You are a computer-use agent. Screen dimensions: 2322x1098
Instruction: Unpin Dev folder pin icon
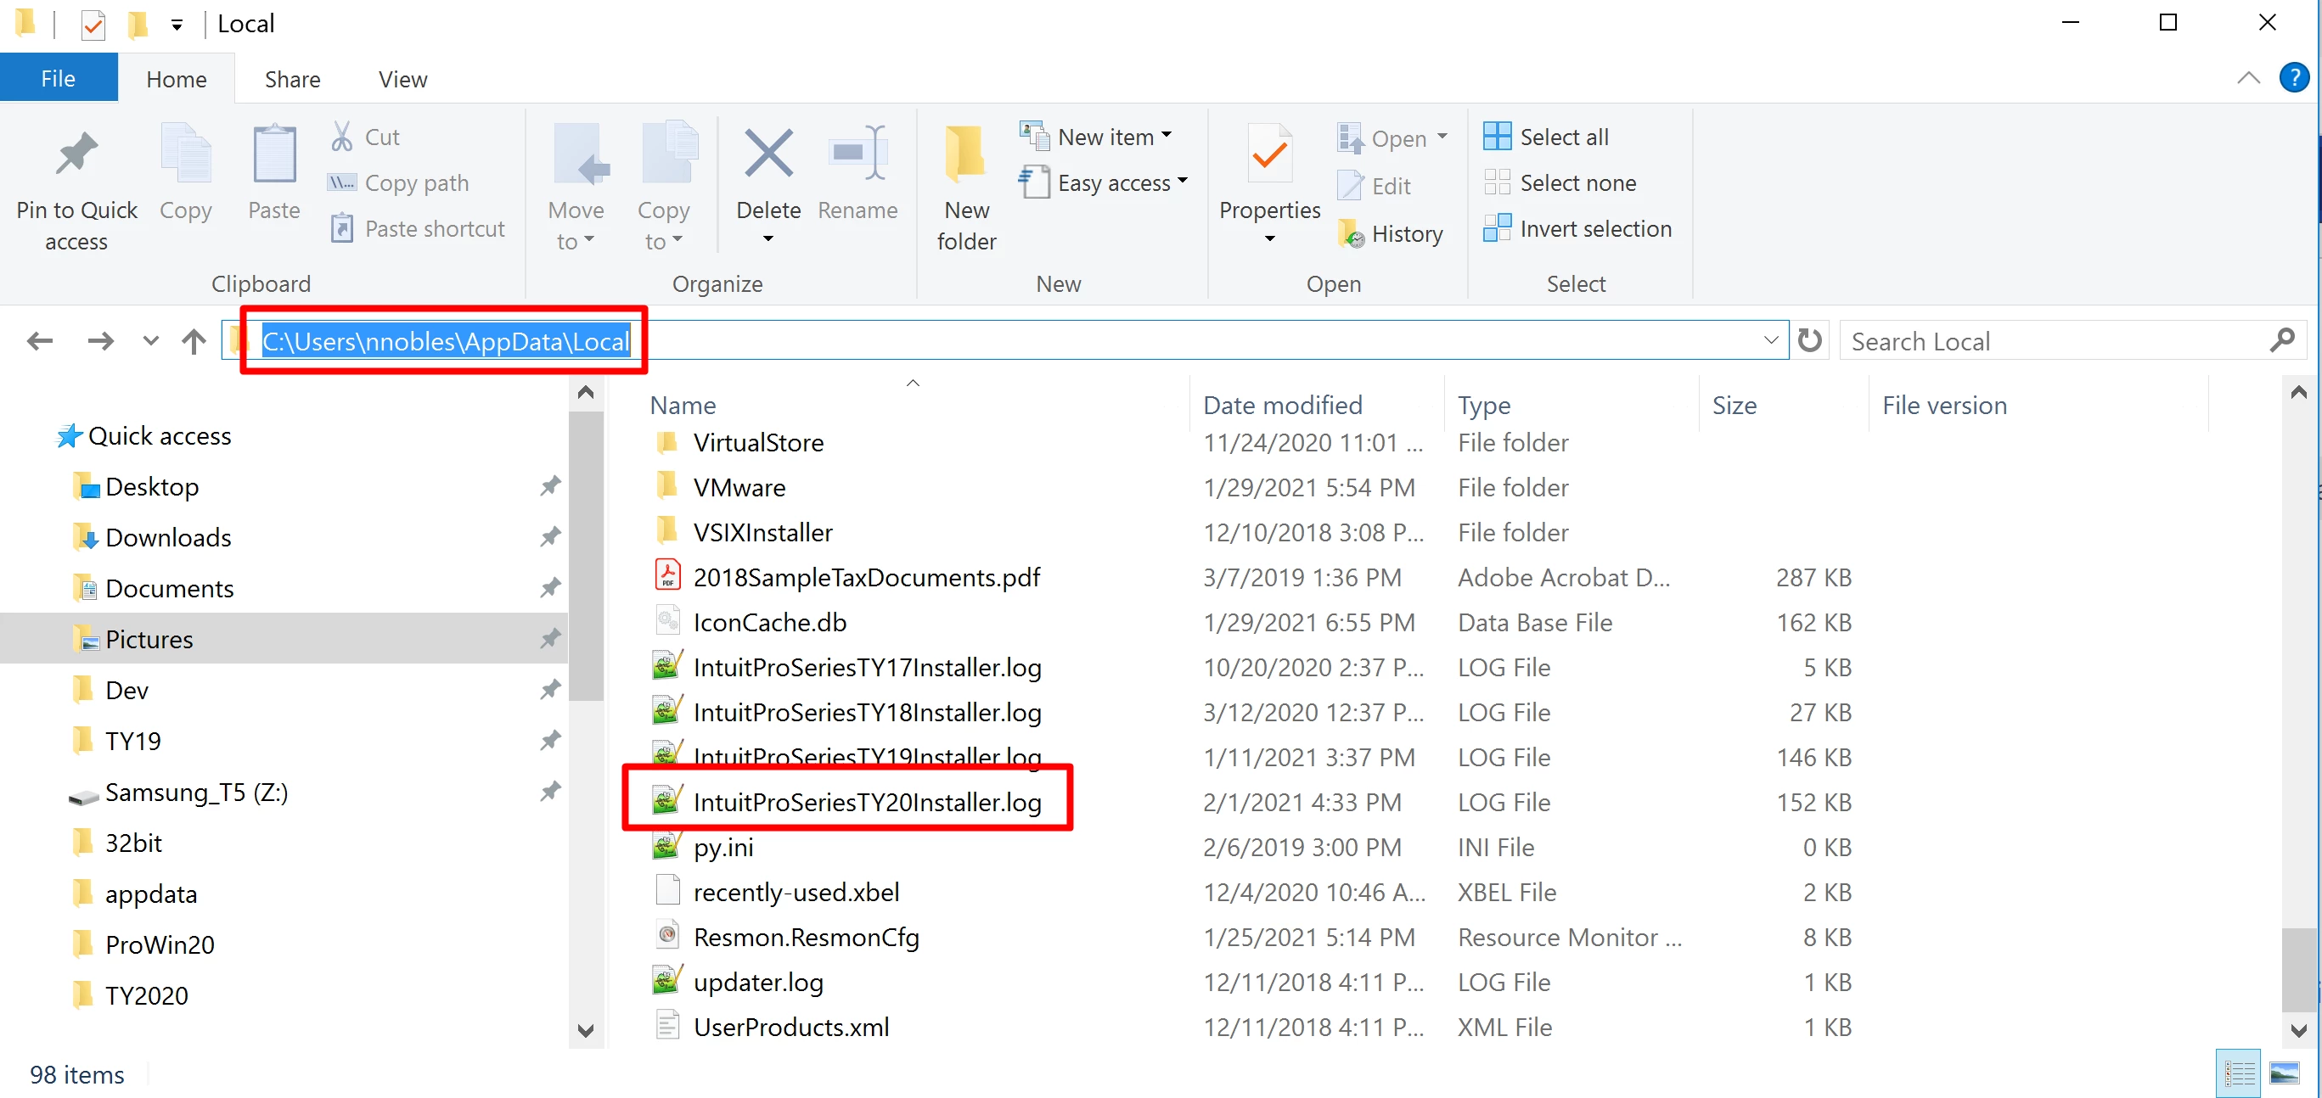click(x=550, y=690)
